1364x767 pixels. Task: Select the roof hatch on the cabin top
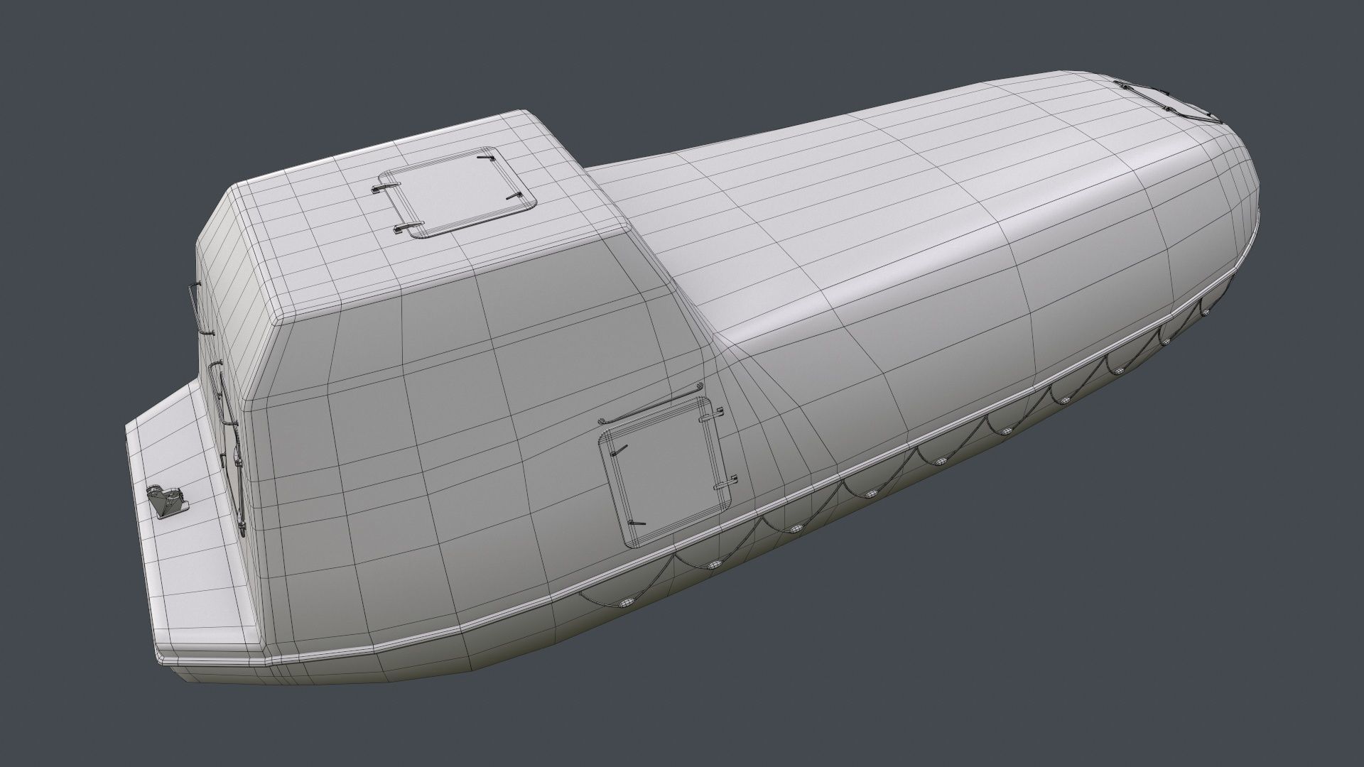(x=458, y=192)
